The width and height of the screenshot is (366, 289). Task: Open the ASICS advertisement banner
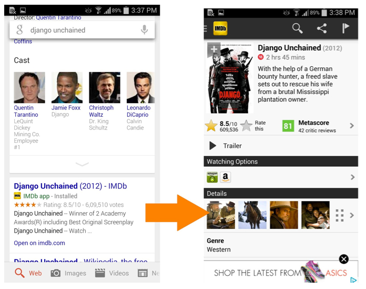[281, 272]
